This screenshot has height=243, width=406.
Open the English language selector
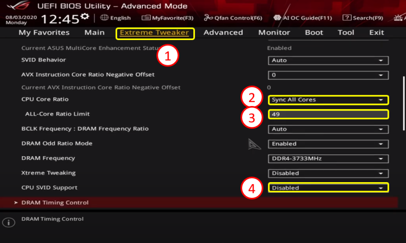[116, 18]
